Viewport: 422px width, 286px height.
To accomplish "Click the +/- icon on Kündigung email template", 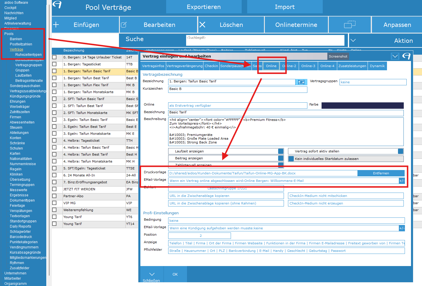I will click(402, 228).
